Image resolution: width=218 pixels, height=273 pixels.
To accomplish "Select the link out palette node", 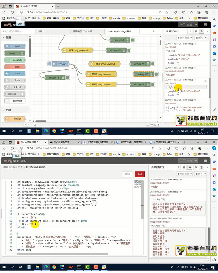I will pyautogui.click(x=15, y=94).
